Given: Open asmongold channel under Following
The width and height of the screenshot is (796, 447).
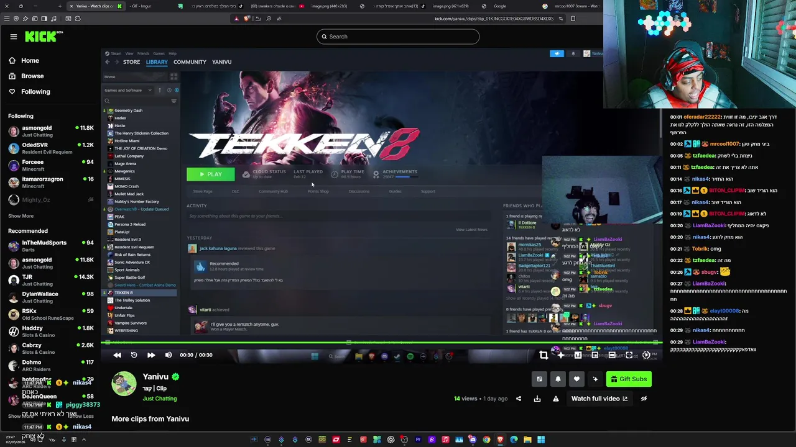Looking at the screenshot, I should click(x=51, y=131).
